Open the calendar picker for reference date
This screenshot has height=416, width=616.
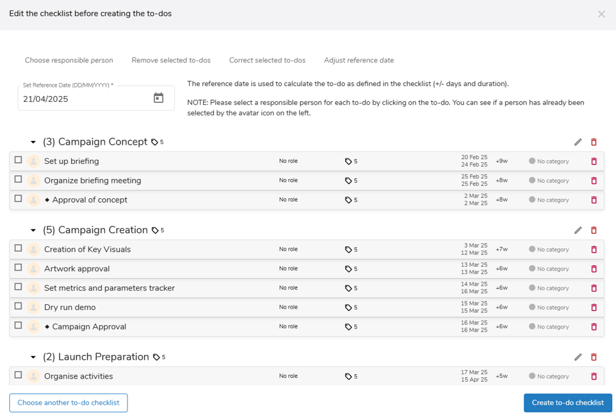click(159, 98)
